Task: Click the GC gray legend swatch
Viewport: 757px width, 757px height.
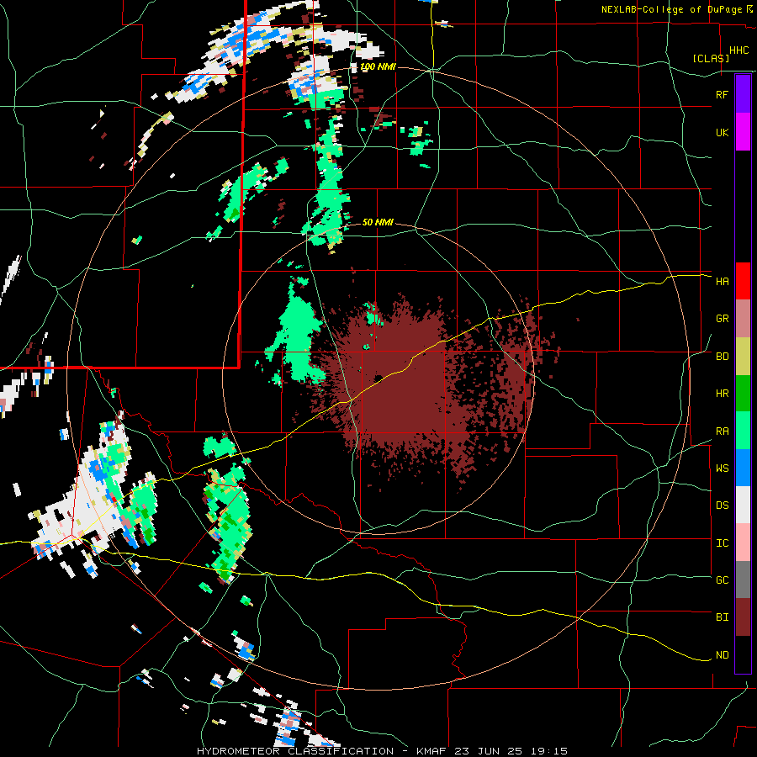Action: click(743, 580)
